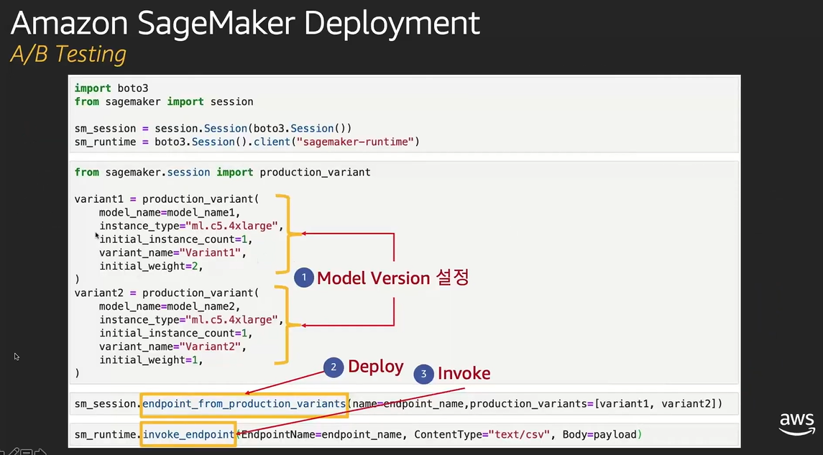823x455 pixels.
Task: Click "from sagemaker.session import production_variant" line
Action: click(x=223, y=172)
